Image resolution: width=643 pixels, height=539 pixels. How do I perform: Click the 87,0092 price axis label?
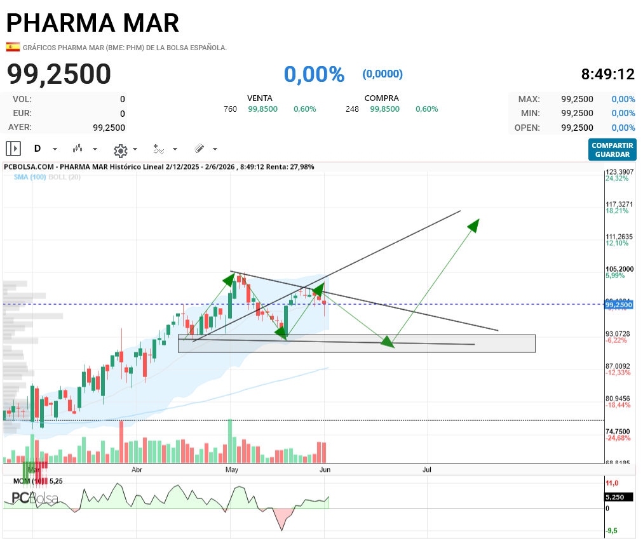tap(618, 366)
